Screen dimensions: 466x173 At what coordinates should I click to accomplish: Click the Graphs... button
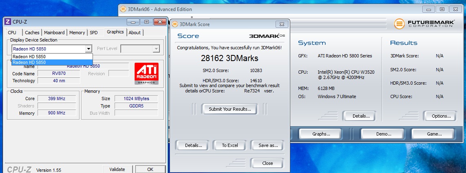[321, 134]
